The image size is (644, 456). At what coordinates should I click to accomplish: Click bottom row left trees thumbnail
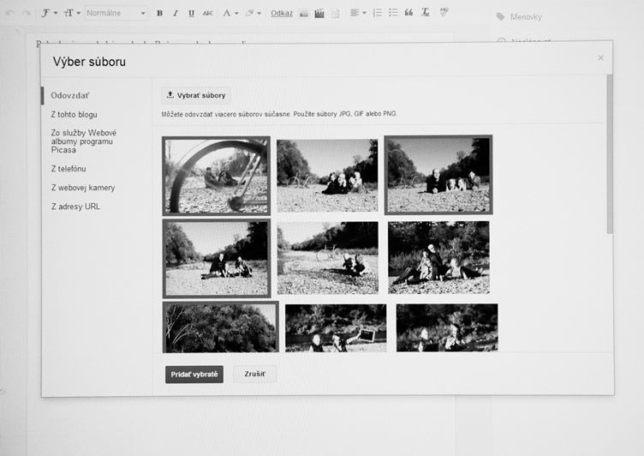(x=221, y=327)
